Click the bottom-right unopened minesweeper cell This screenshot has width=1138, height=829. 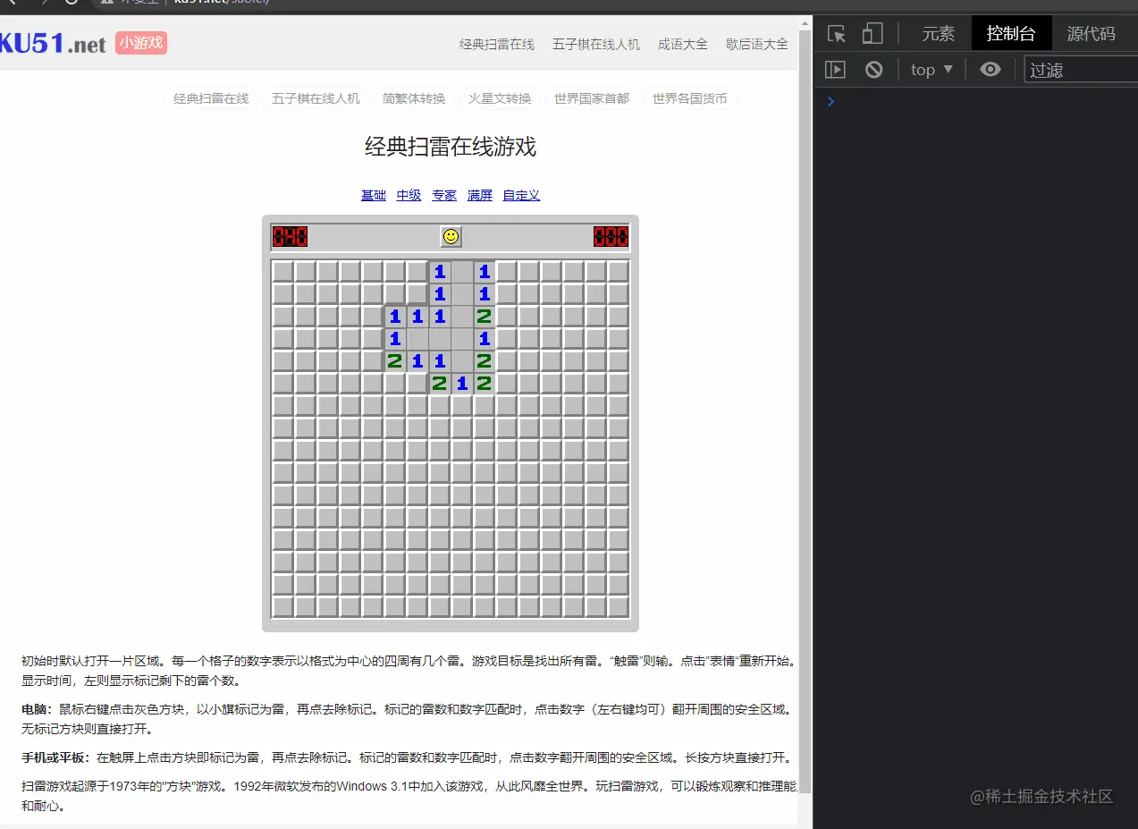point(619,606)
